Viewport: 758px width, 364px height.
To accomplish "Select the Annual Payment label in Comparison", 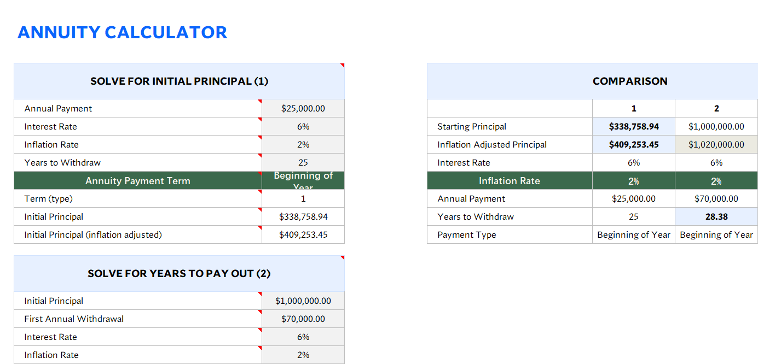I will pos(510,198).
